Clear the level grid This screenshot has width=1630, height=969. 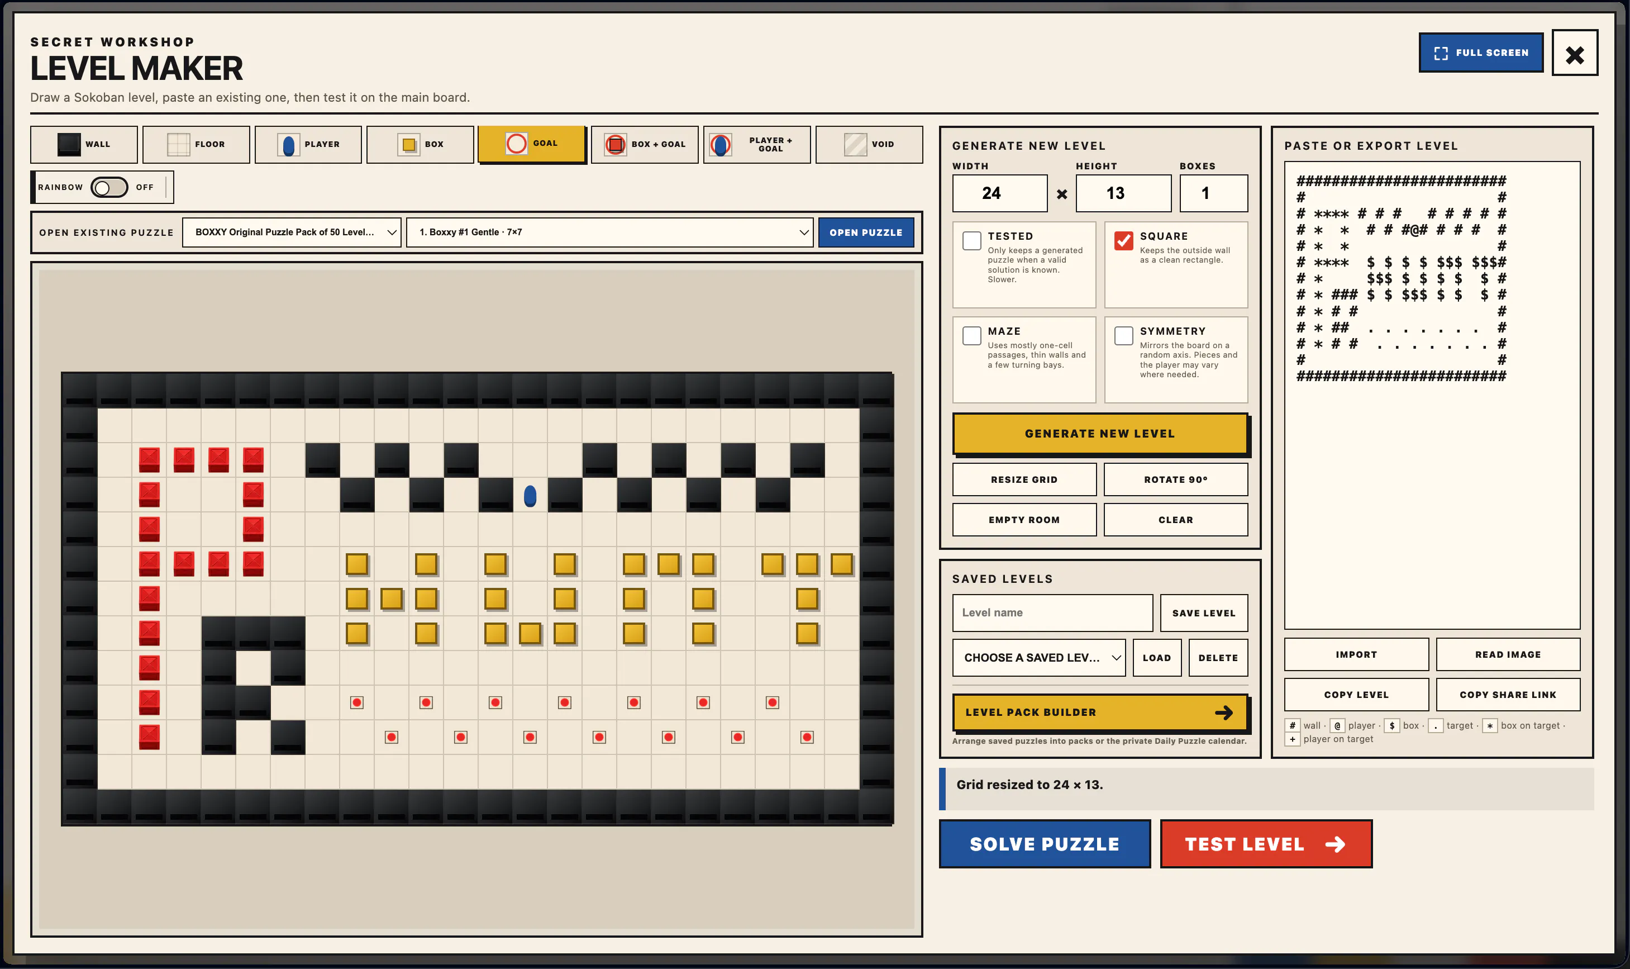1176,520
